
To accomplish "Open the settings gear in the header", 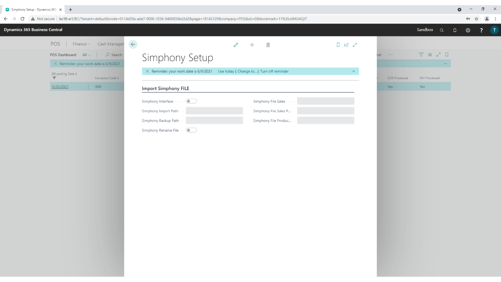I will 468,30.
